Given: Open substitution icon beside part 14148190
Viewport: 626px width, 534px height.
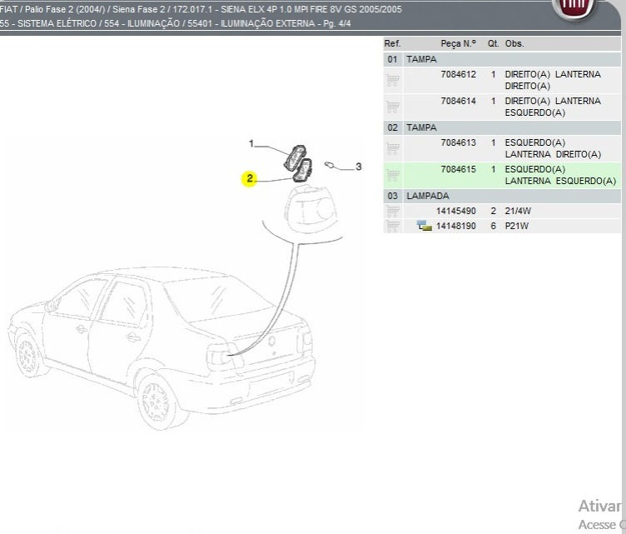Looking at the screenshot, I should point(424,226).
